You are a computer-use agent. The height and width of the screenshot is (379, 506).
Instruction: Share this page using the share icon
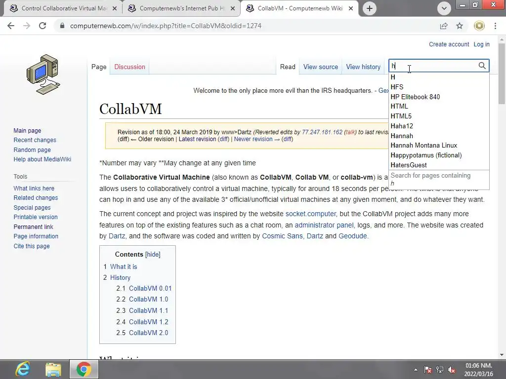pyautogui.click(x=444, y=26)
